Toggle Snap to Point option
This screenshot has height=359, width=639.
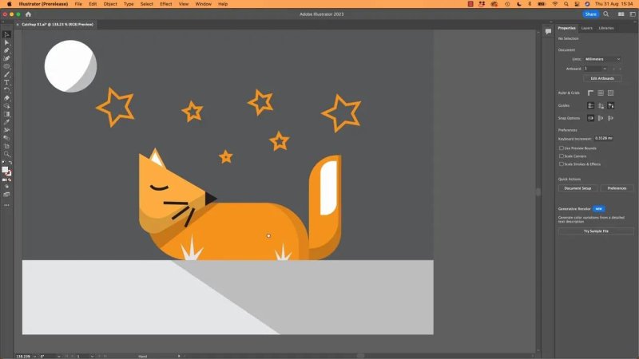tap(590, 118)
